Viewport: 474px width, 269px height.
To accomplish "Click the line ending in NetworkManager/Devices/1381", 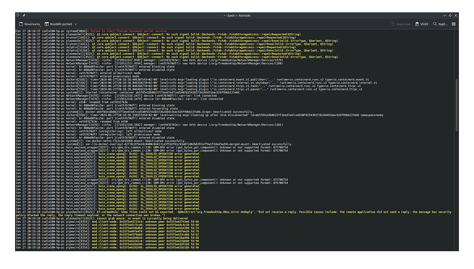I will click(x=150, y=125).
